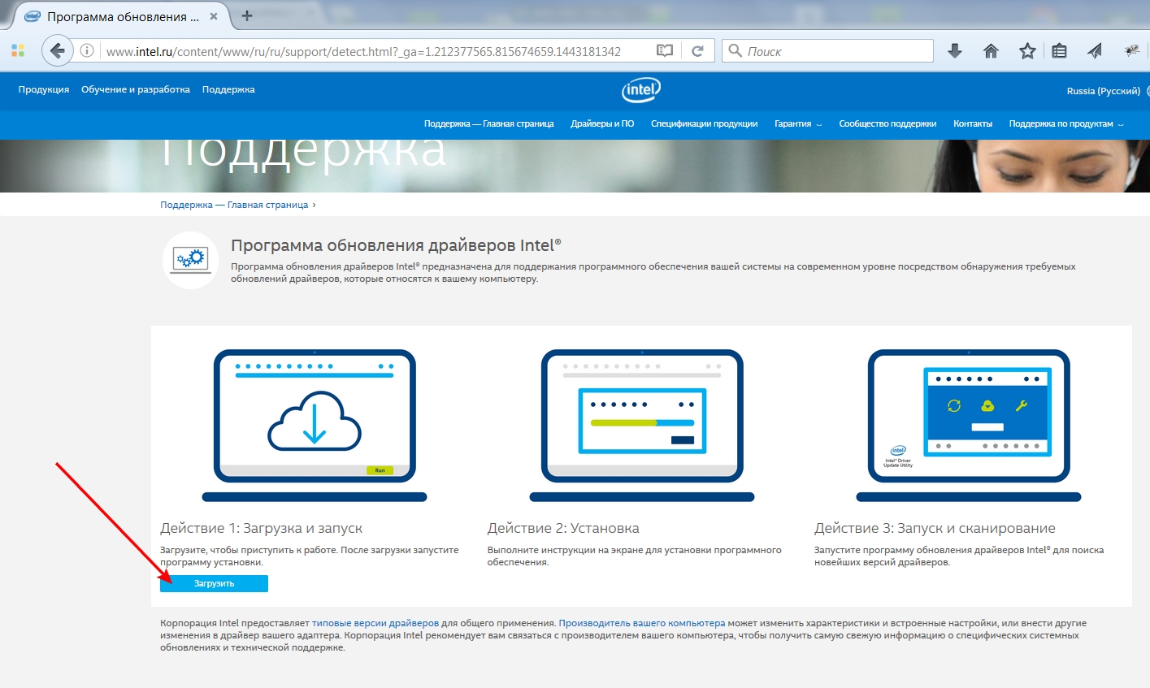Open the downloads arrow icon
This screenshot has height=688, width=1150.
click(955, 51)
